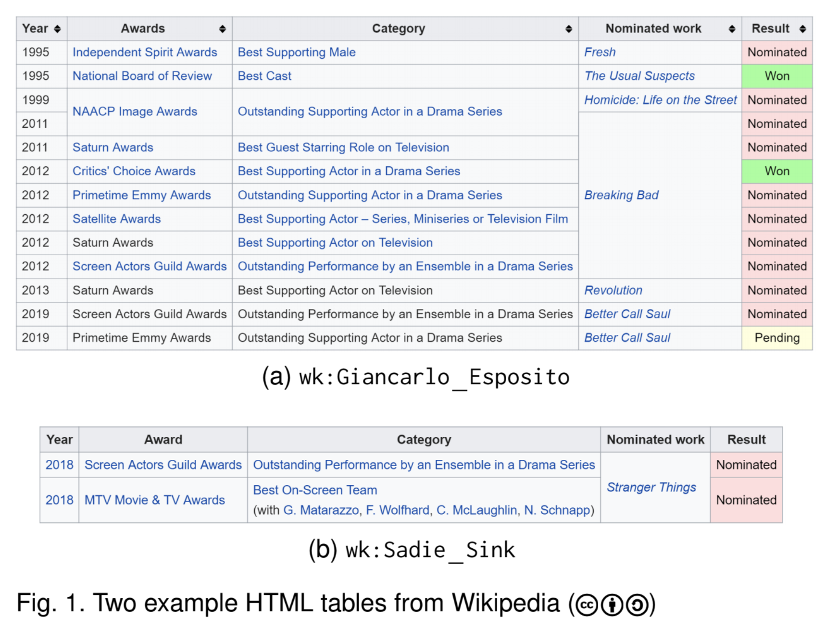
Task: Open Homicide: Life on the Street link
Action: (x=660, y=100)
